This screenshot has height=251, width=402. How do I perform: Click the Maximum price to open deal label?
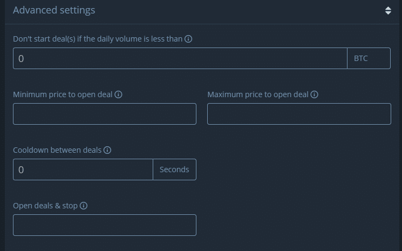pyautogui.click(x=258, y=94)
